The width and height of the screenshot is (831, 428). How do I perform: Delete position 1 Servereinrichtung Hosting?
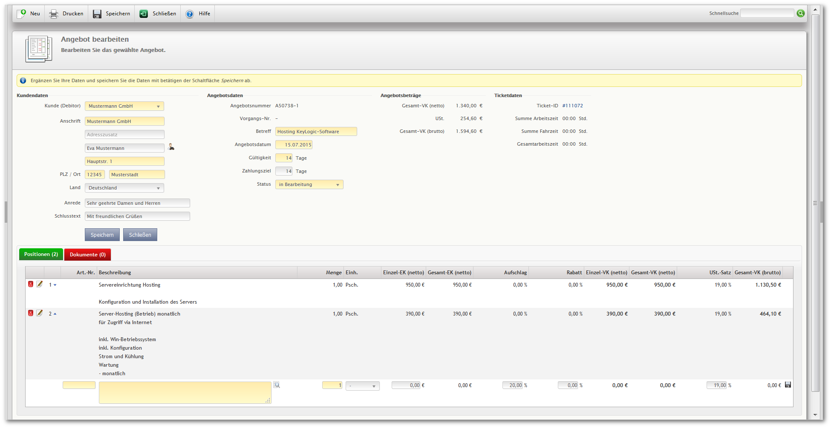click(31, 284)
